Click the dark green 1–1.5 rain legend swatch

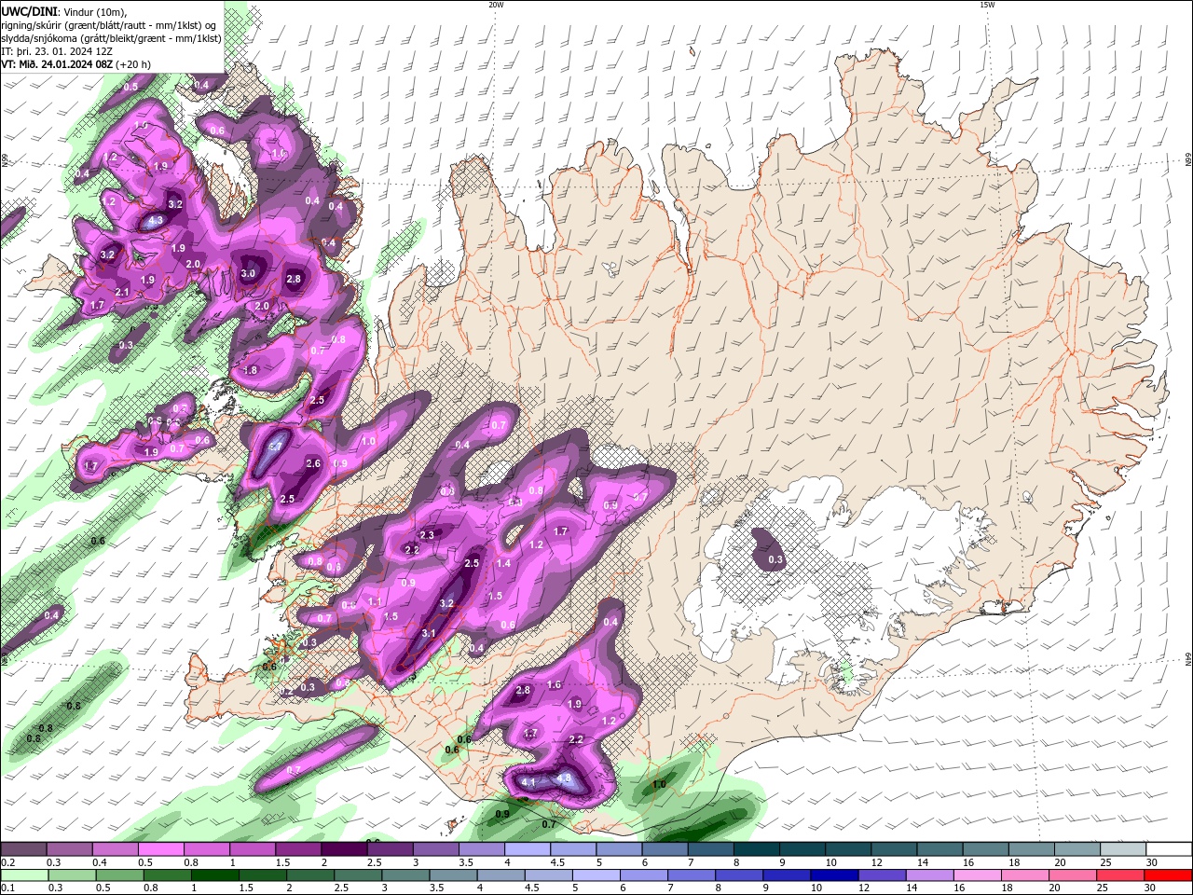tap(216, 875)
